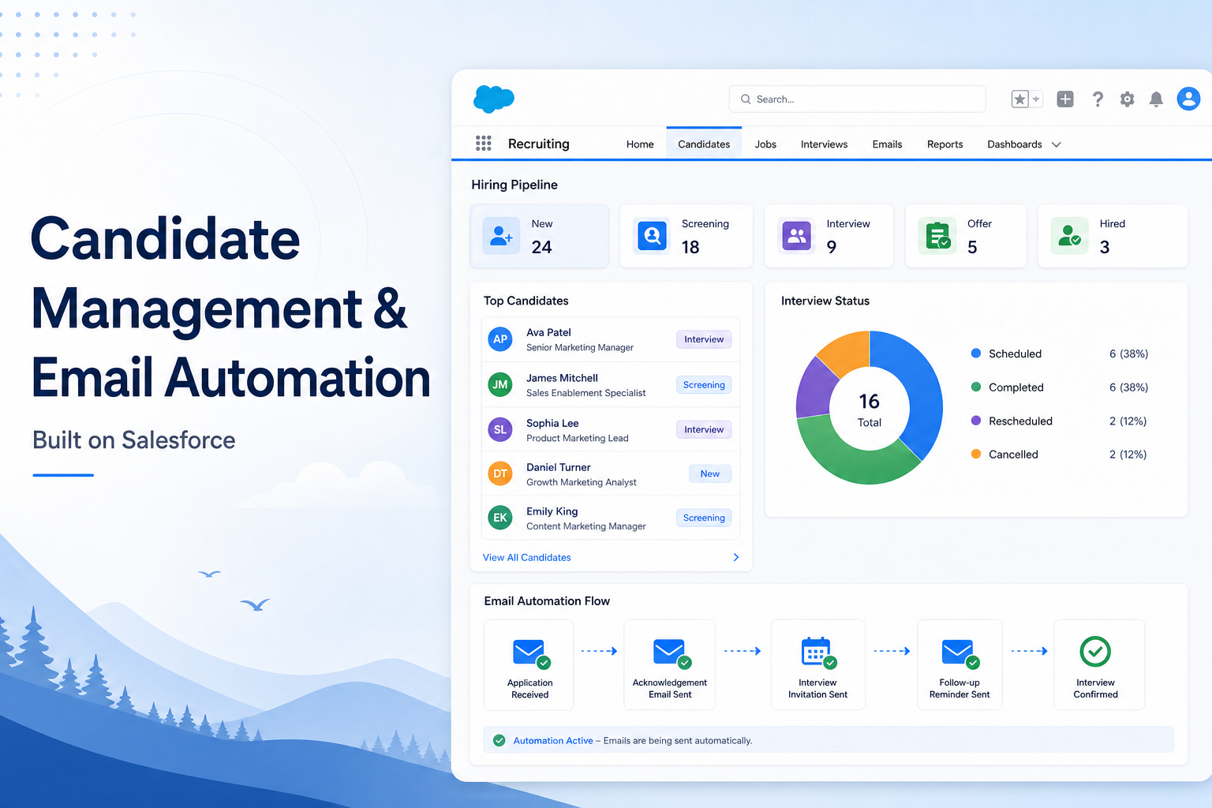Click the Senior Marketing Manager job title

click(x=580, y=347)
